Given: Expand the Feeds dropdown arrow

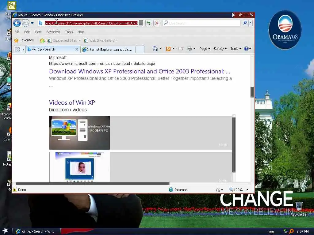Looking at the screenshot, I should (x=174, y=49).
